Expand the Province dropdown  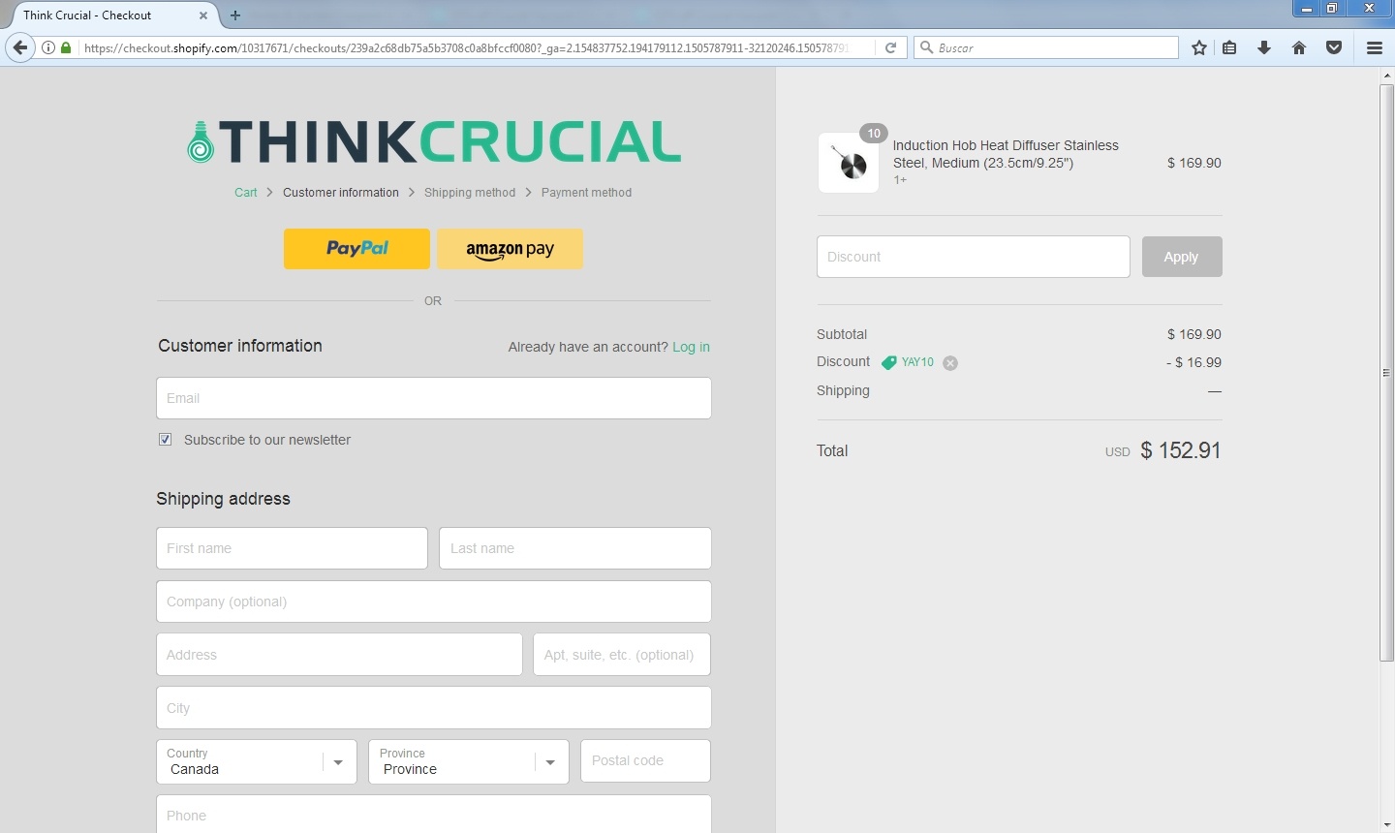point(469,761)
